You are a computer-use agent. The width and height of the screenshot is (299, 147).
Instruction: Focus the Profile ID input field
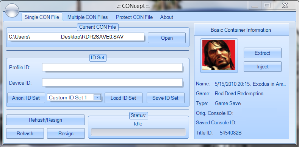tap(112, 67)
